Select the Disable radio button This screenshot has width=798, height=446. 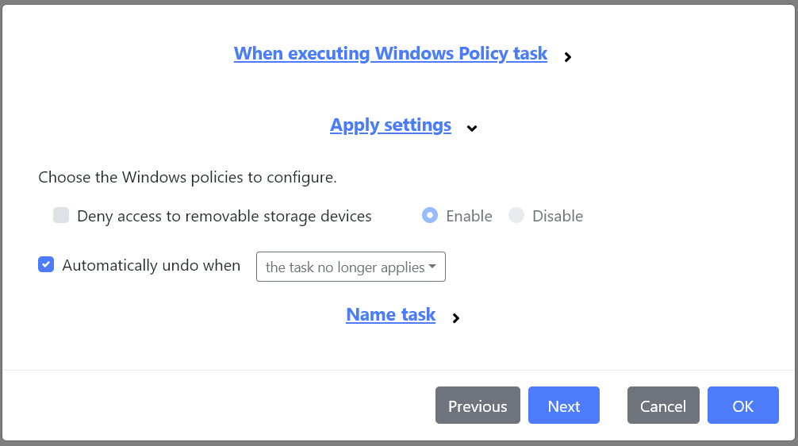516,216
